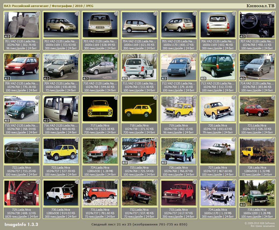
Task: Click the 4:3 badge on image 711
Action: point(125,79)
